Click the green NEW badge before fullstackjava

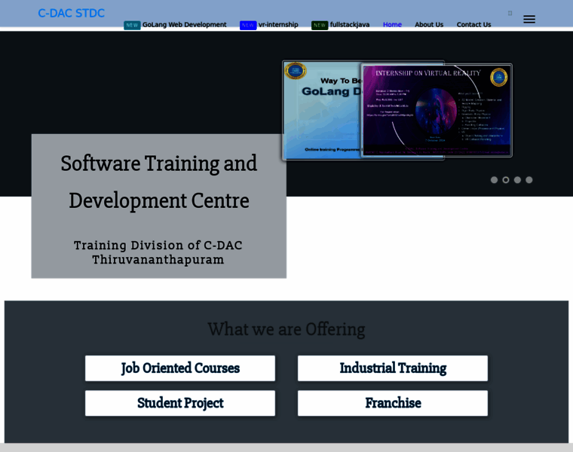pos(320,25)
